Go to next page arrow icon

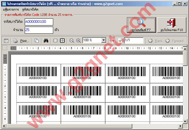coord(120,41)
